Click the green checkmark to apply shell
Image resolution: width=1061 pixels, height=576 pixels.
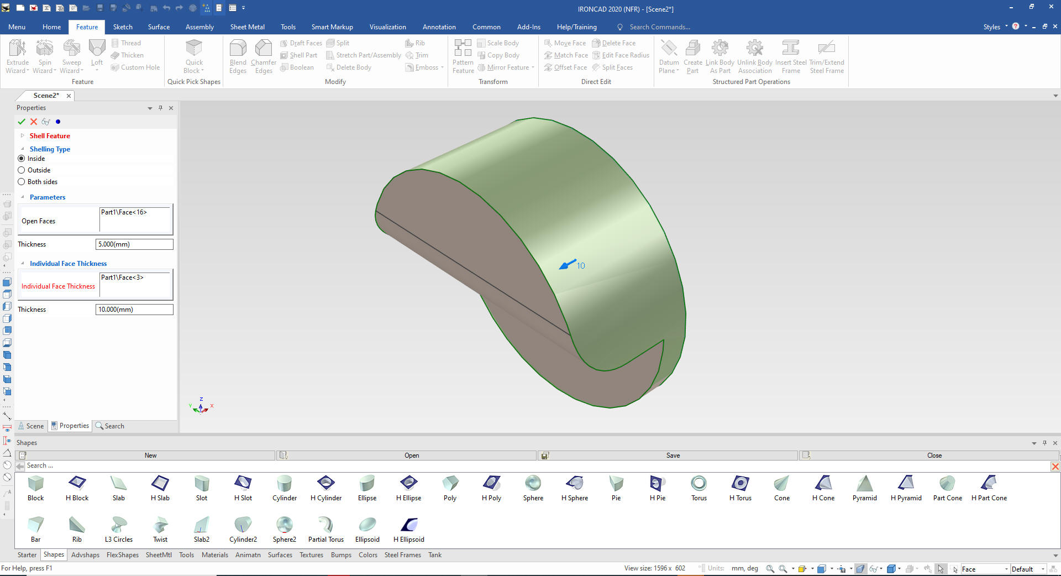point(22,122)
